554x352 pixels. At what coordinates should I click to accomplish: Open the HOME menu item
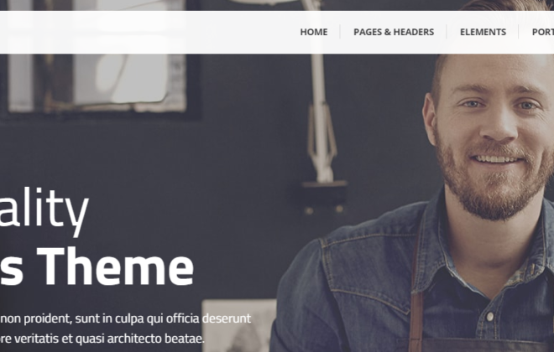tap(314, 32)
